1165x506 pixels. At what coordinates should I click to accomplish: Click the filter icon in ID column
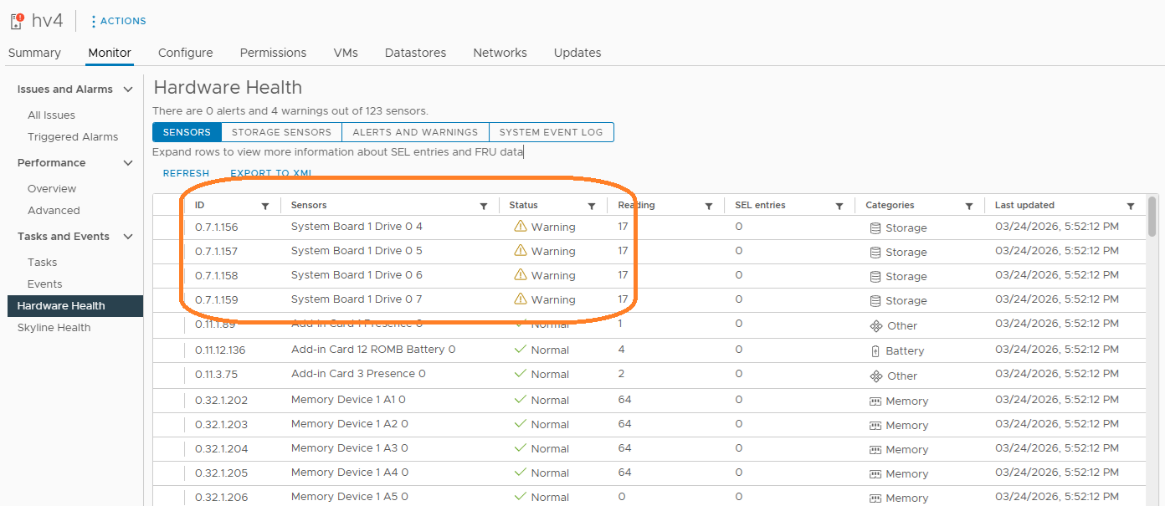265,206
